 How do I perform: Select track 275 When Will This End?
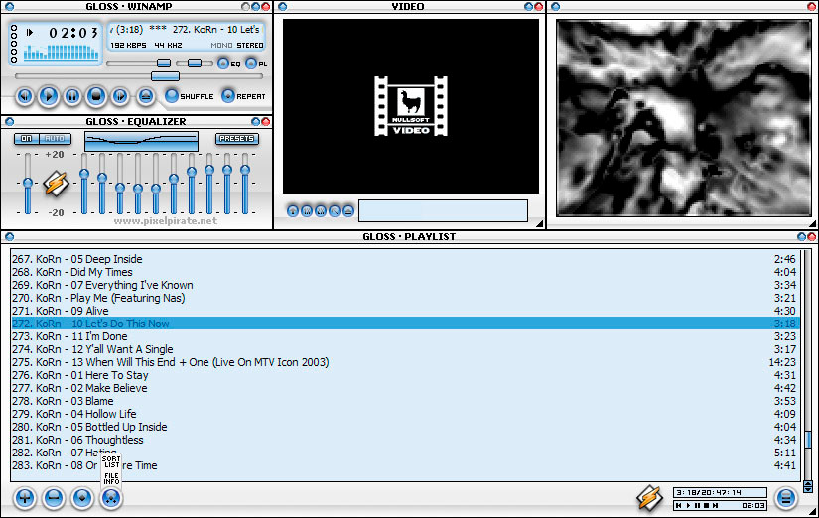tap(405, 362)
